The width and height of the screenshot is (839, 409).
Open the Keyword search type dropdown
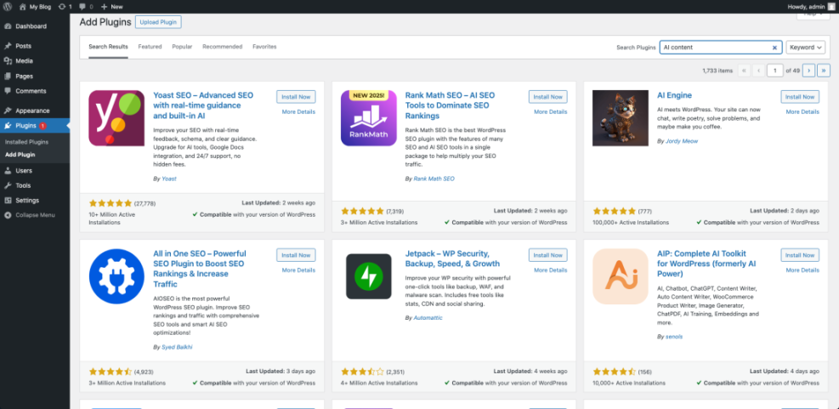(806, 48)
